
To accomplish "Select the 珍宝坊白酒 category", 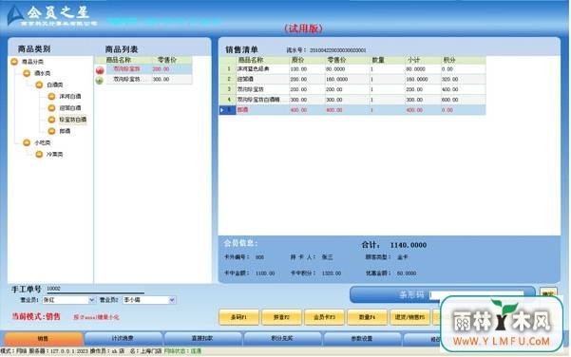I will click(x=73, y=120).
